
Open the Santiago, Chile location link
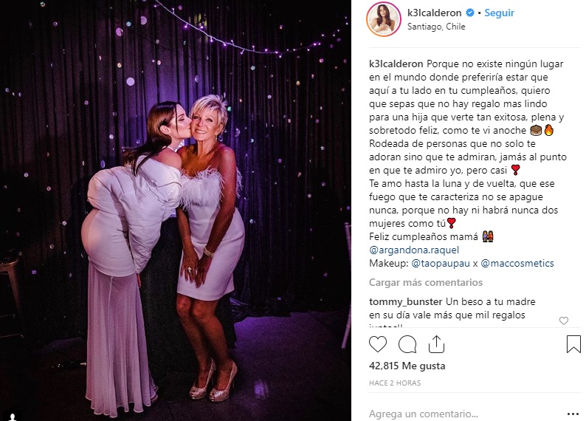coord(436,27)
